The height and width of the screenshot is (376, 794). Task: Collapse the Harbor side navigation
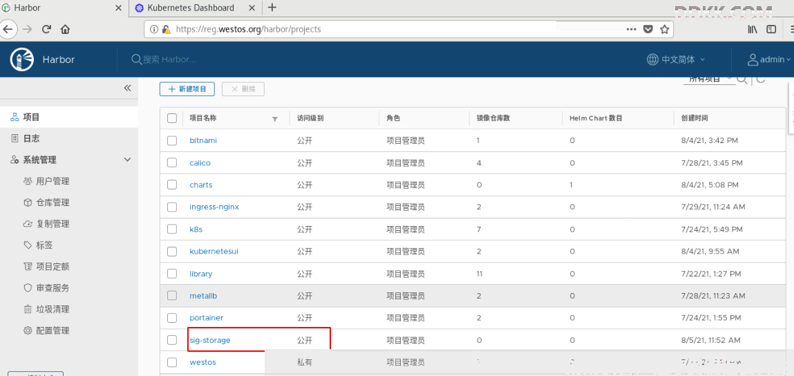(x=128, y=88)
